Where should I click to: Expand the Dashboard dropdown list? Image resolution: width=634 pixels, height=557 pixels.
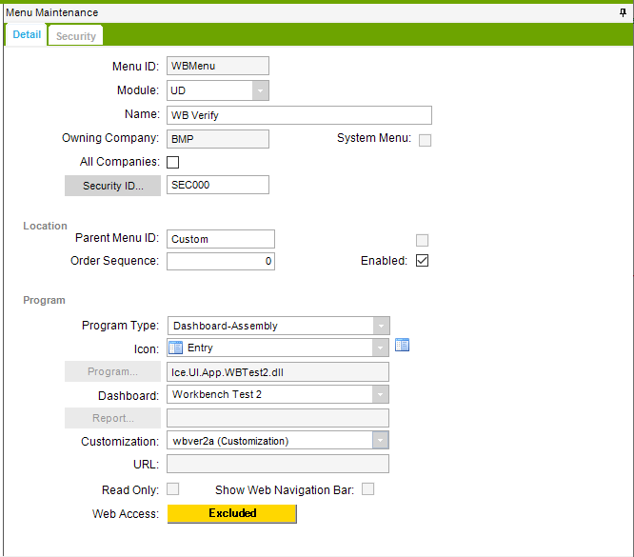click(x=380, y=394)
